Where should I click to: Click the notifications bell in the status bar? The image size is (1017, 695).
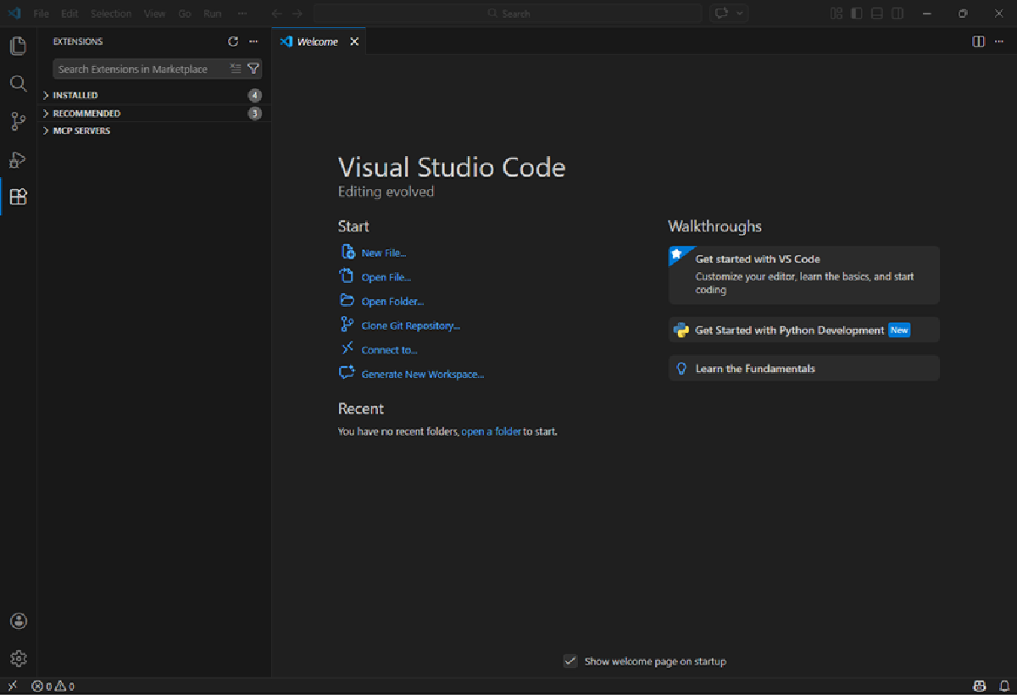pos(1005,686)
